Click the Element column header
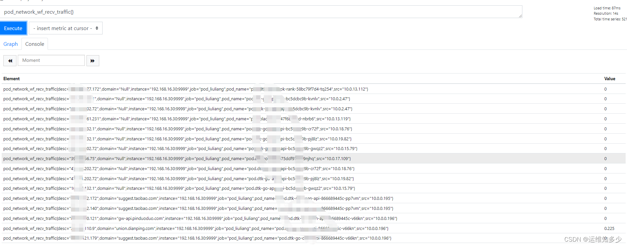 11,79
